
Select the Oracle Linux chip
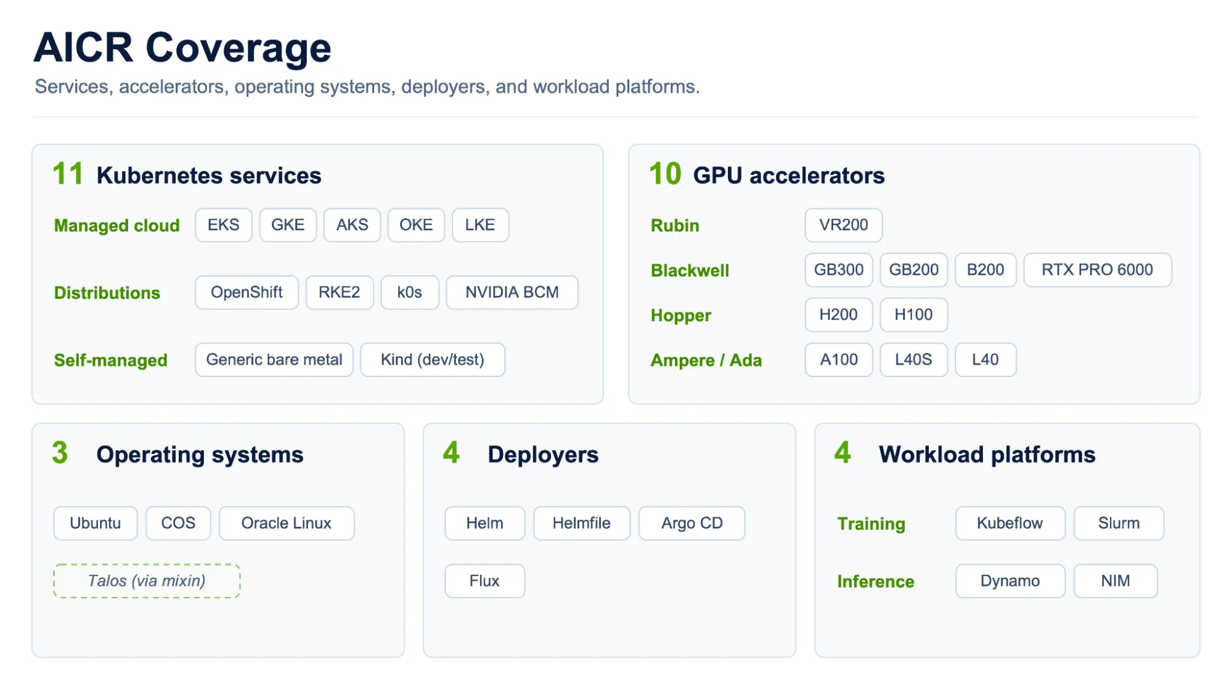pyautogui.click(x=287, y=523)
